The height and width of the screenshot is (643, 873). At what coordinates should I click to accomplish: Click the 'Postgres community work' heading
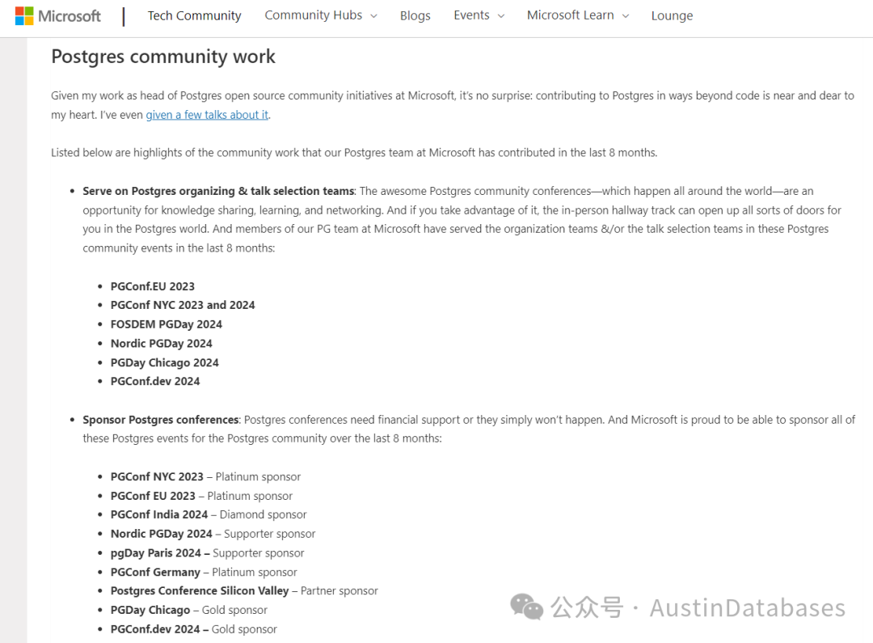click(x=163, y=57)
